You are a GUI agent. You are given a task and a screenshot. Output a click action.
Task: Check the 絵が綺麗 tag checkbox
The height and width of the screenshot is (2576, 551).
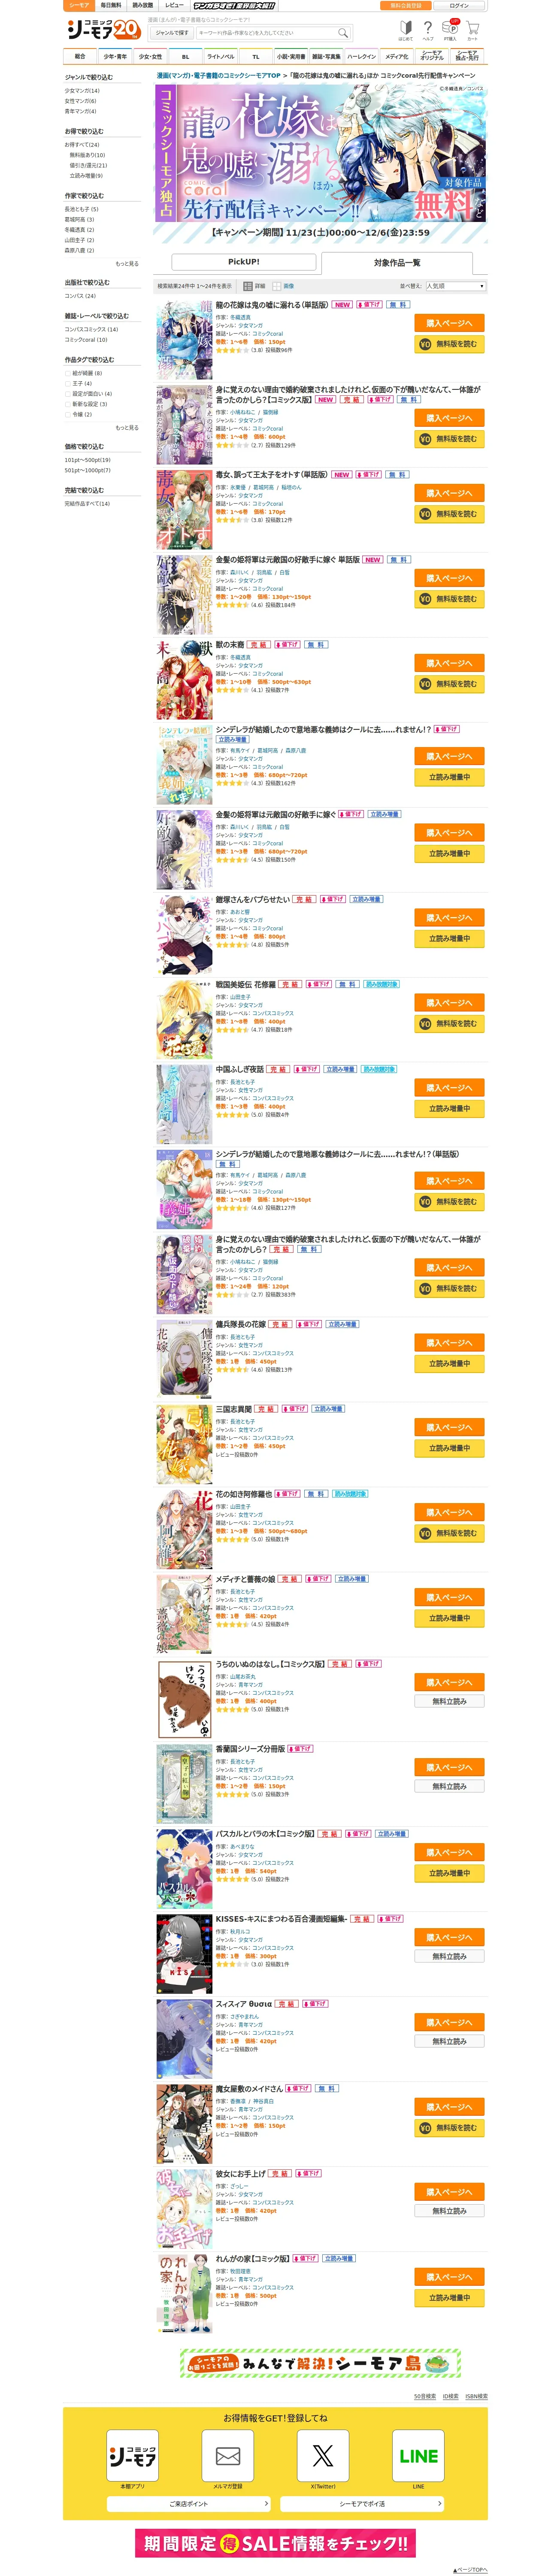point(68,373)
